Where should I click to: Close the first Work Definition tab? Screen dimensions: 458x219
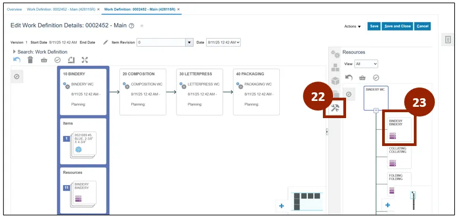98,9
